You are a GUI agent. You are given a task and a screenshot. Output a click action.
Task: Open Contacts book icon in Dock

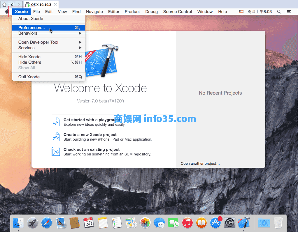click(75, 222)
